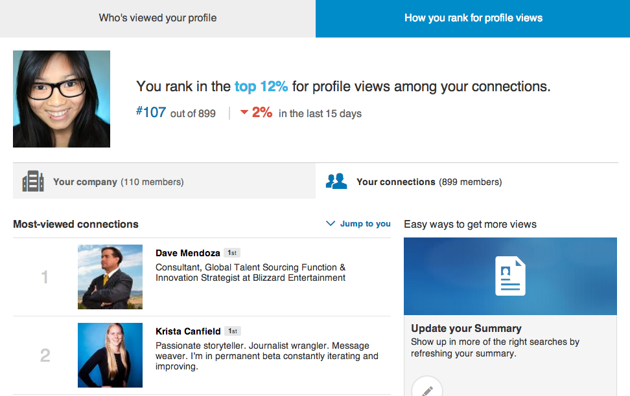Click Krista Canfield's 1st degree badge
Image resolution: width=630 pixels, height=396 pixels.
233,331
